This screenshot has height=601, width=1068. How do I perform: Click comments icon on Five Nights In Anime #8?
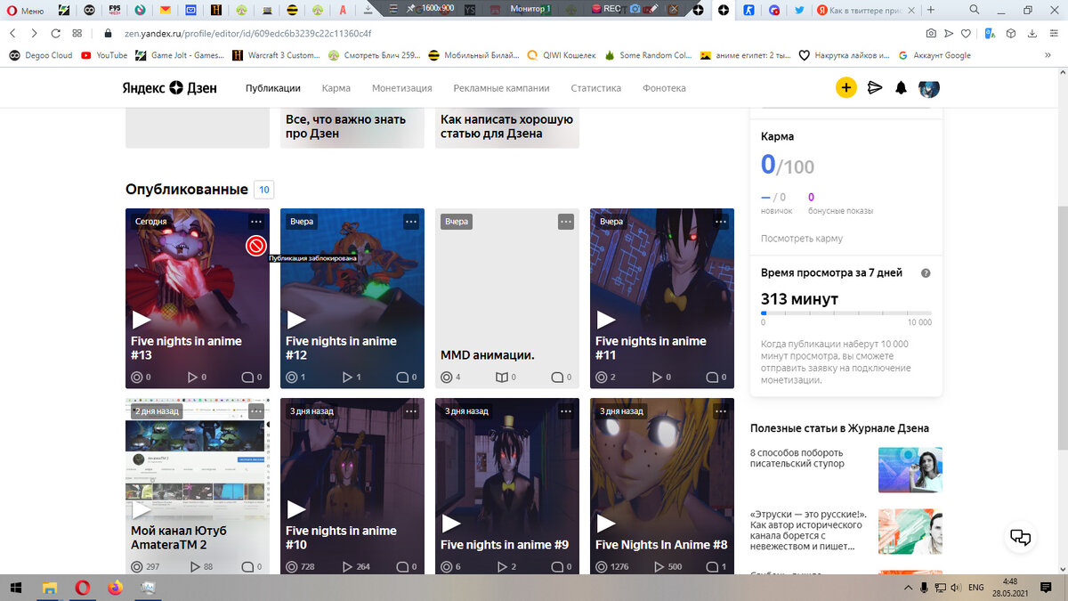click(713, 567)
